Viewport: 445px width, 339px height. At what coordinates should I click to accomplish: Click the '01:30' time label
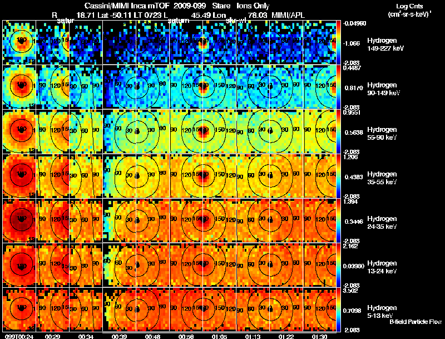click(x=319, y=337)
